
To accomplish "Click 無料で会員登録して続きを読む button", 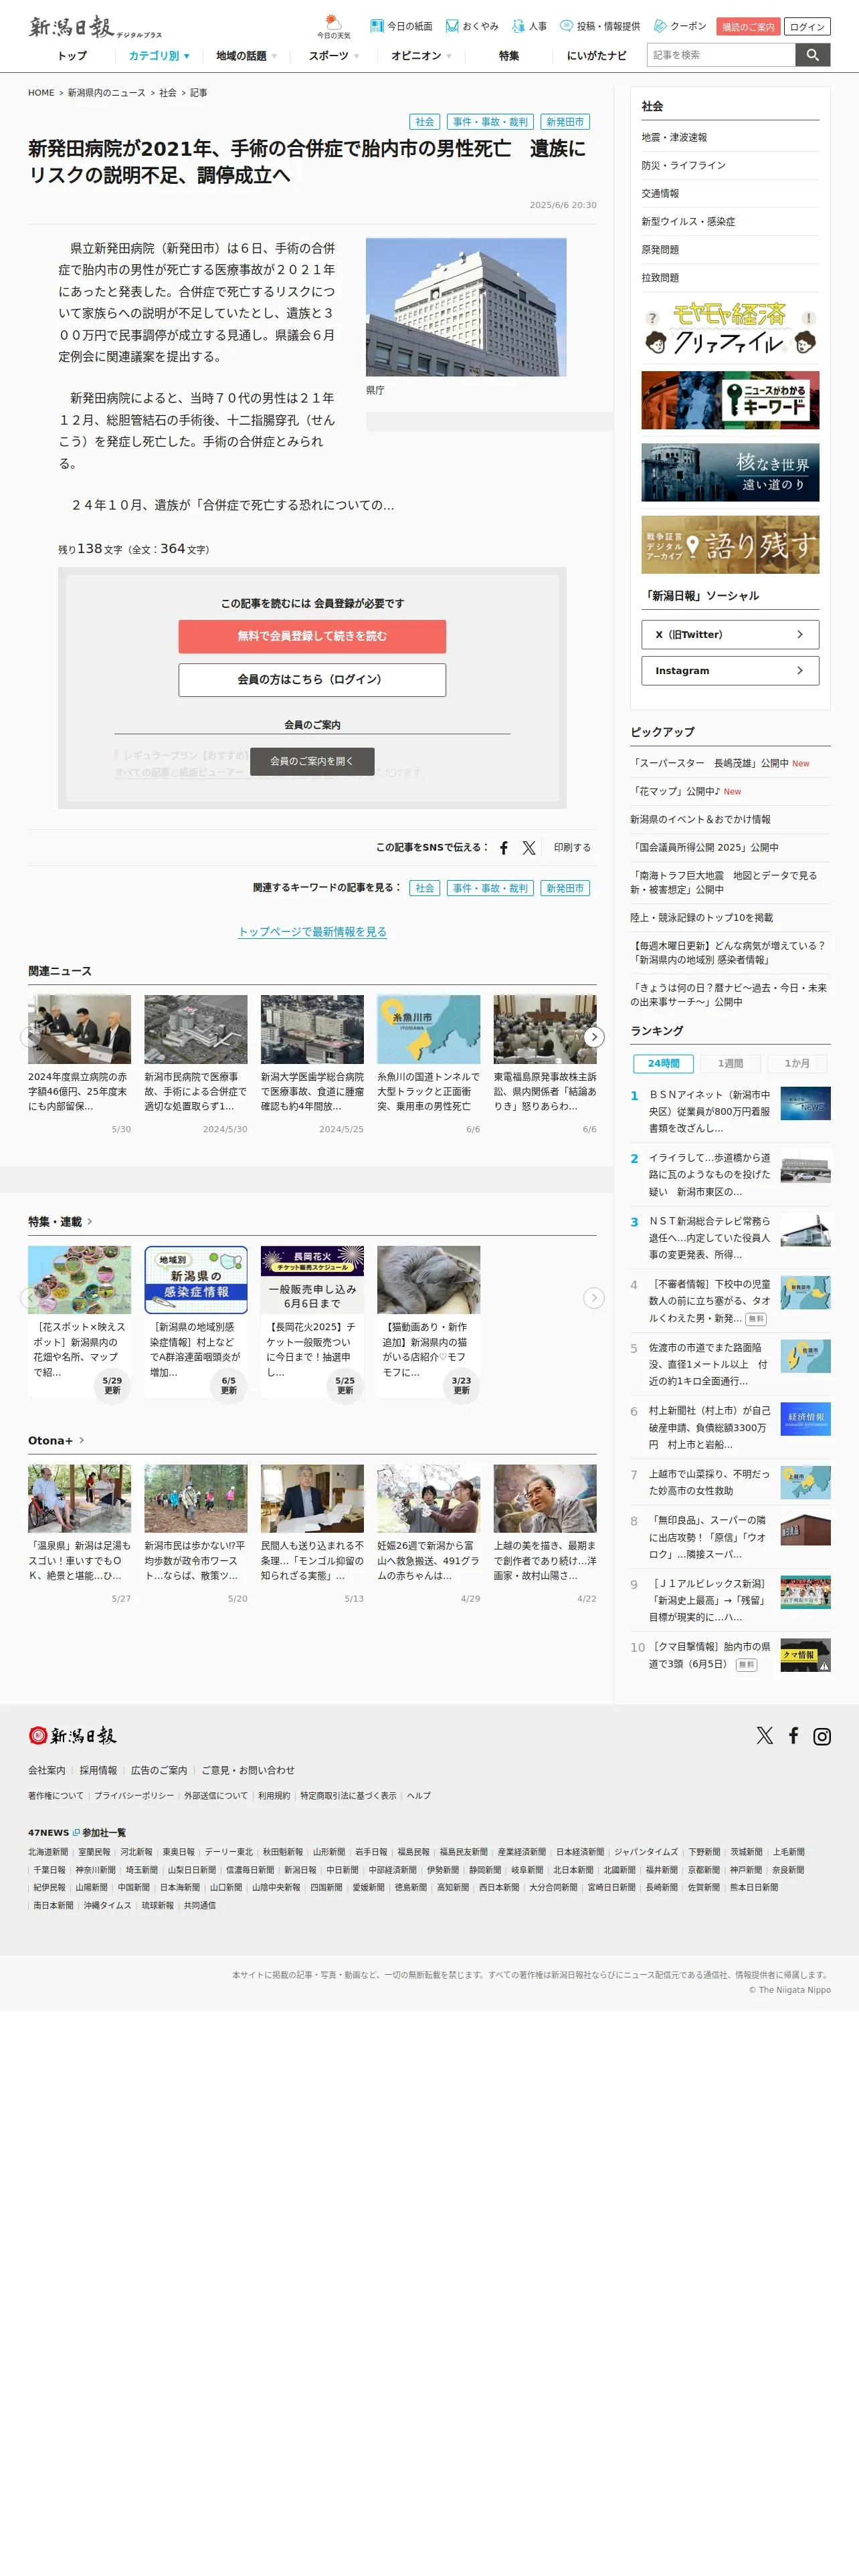I will [x=312, y=636].
